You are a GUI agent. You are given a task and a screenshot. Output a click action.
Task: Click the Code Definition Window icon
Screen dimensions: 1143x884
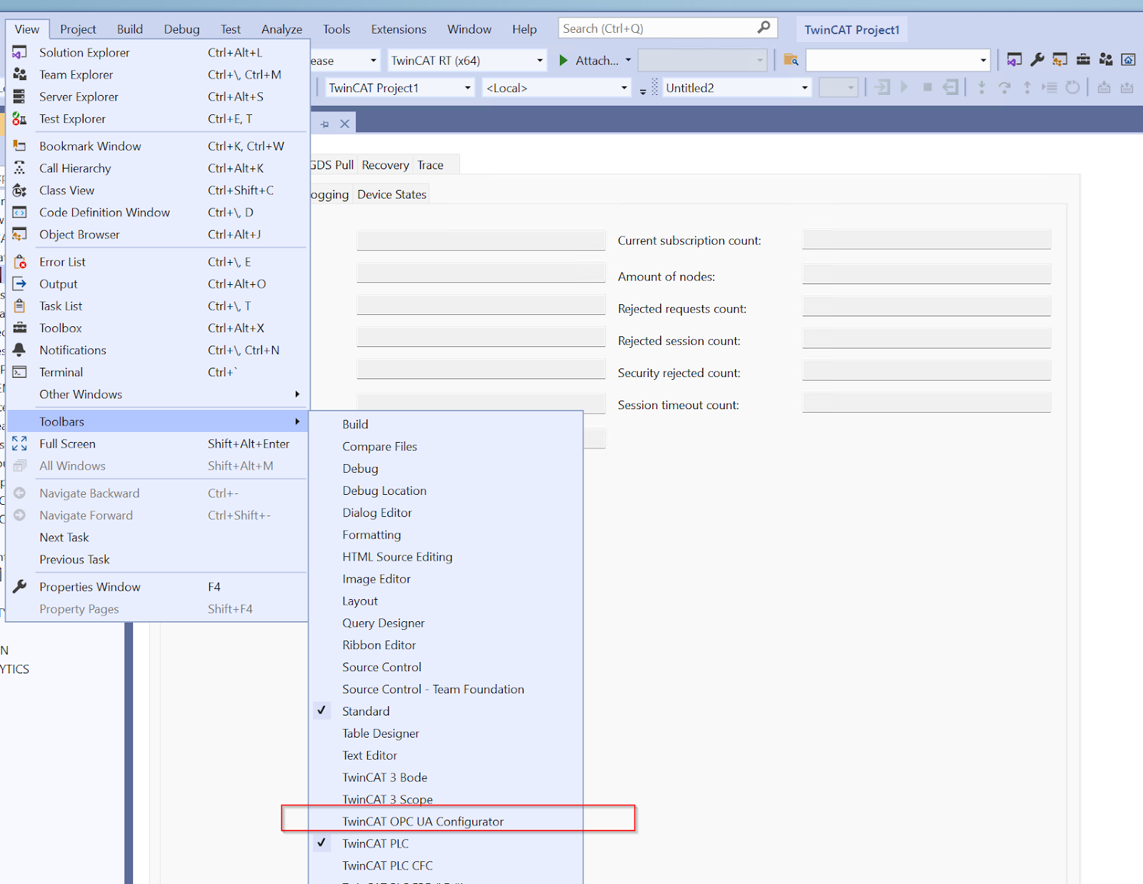pyautogui.click(x=20, y=212)
